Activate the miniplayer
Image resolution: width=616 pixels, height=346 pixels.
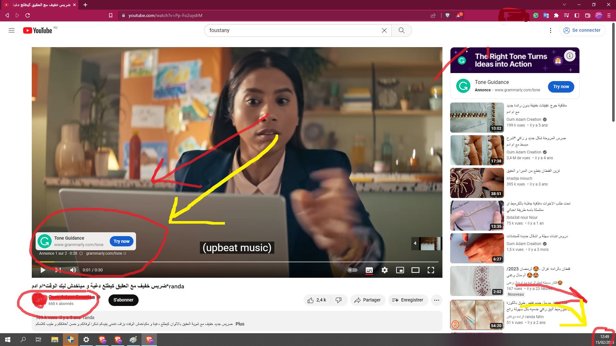(400, 270)
